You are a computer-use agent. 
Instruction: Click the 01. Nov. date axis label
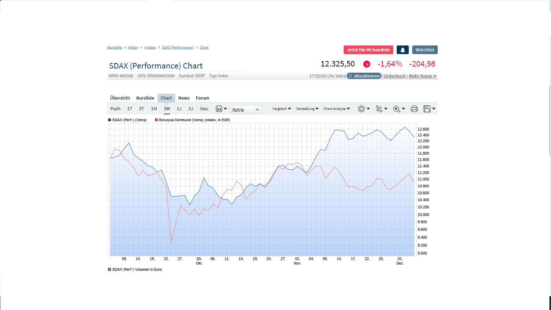[x=298, y=261]
